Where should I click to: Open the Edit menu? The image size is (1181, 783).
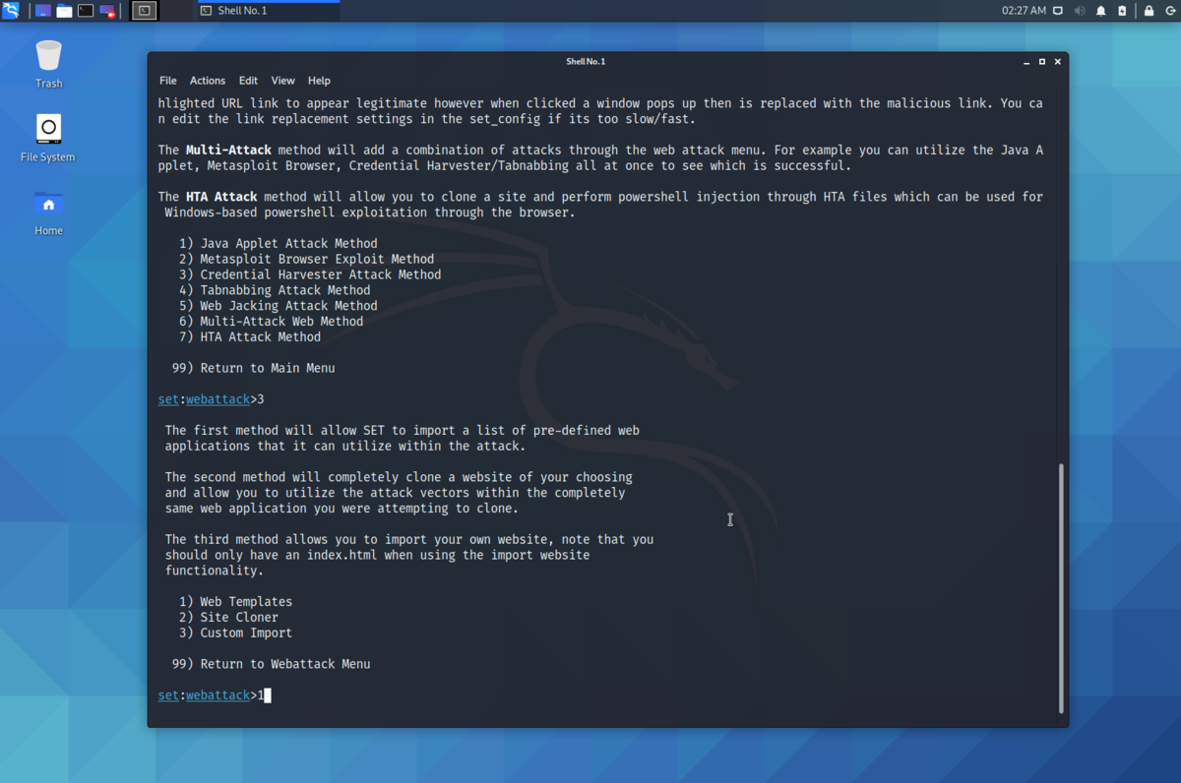pos(248,81)
